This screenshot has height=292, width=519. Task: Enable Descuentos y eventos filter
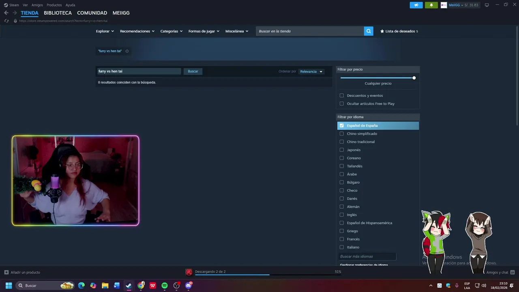coord(341,96)
